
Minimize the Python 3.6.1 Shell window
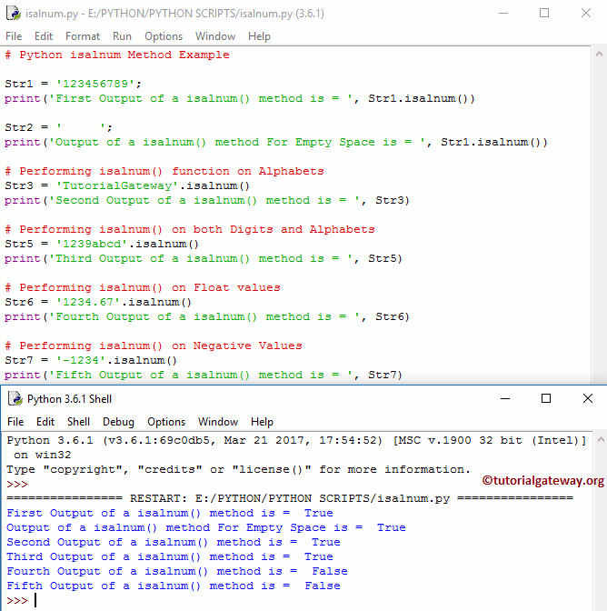tap(505, 398)
